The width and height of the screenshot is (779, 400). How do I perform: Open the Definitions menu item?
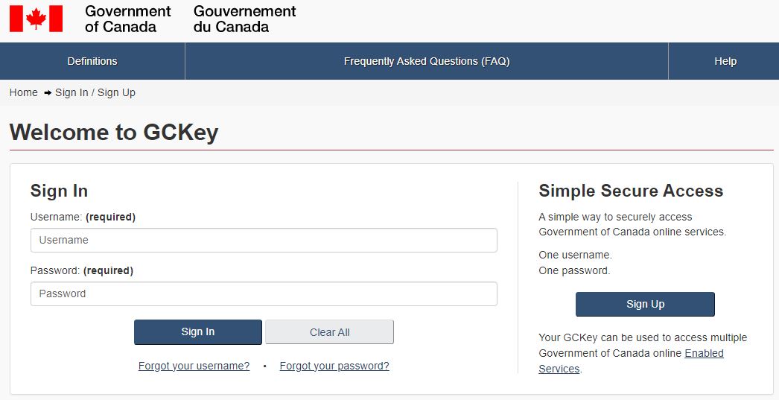coord(92,61)
